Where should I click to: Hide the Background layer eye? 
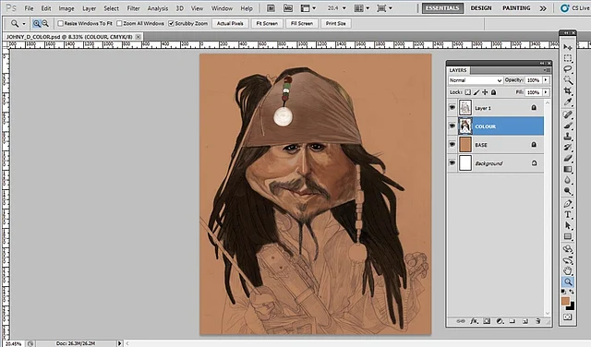(x=452, y=163)
